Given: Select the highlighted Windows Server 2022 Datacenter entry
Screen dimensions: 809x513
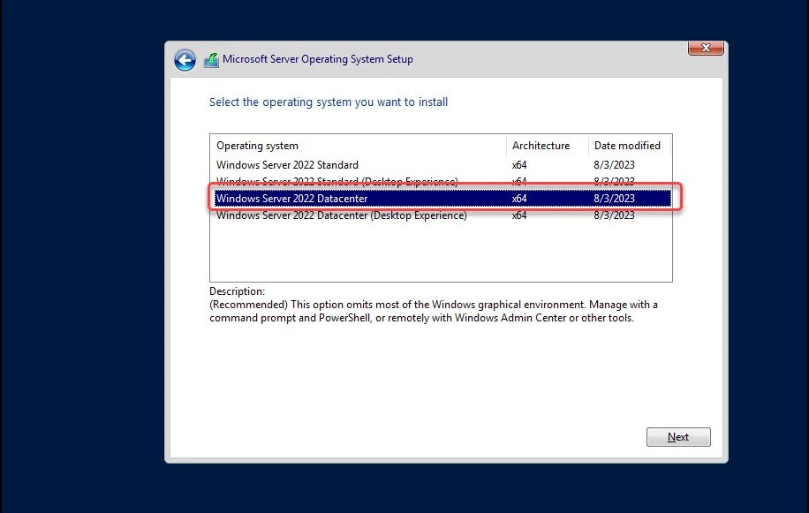Looking at the screenshot, I should pyautogui.click(x=291, y=199).
